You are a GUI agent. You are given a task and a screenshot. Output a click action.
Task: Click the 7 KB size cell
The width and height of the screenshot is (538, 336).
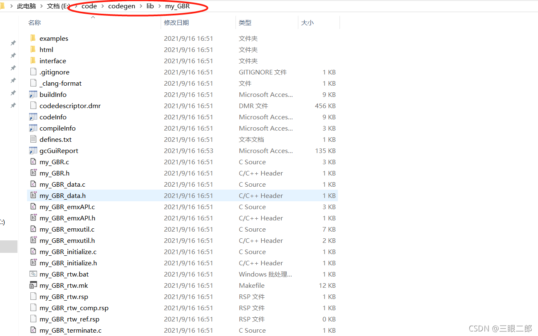tap(329, 229)
